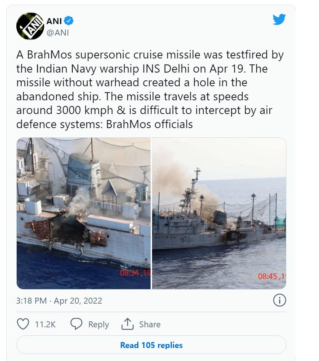319x361 pixels.
Task: Click the share upload arrow icon
Action: (128, 324)
